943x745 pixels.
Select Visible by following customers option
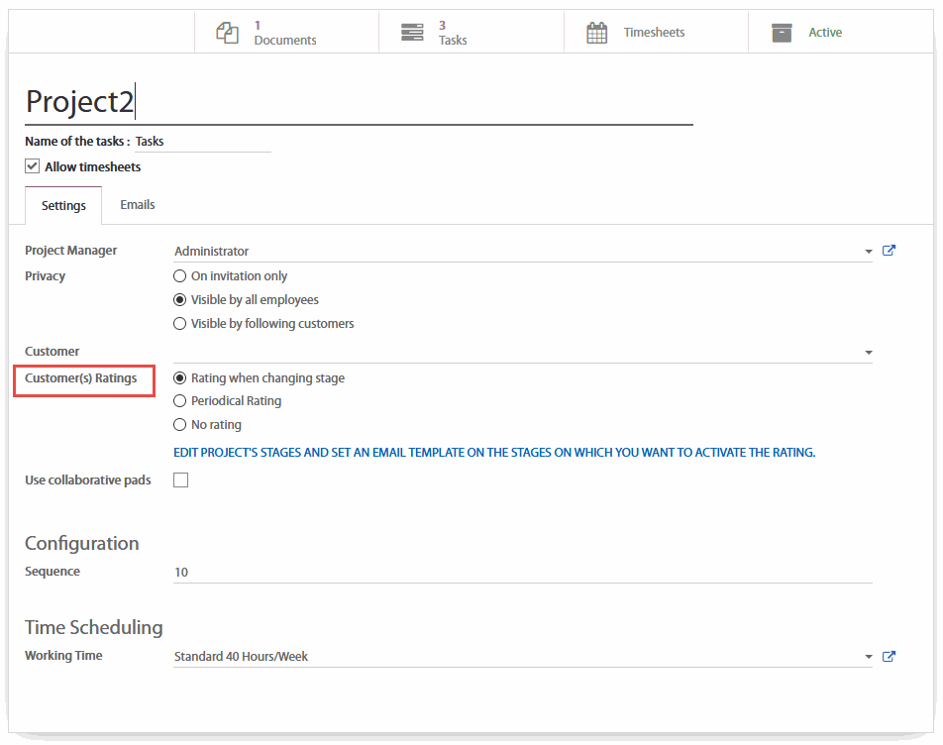tap(180, 323)
